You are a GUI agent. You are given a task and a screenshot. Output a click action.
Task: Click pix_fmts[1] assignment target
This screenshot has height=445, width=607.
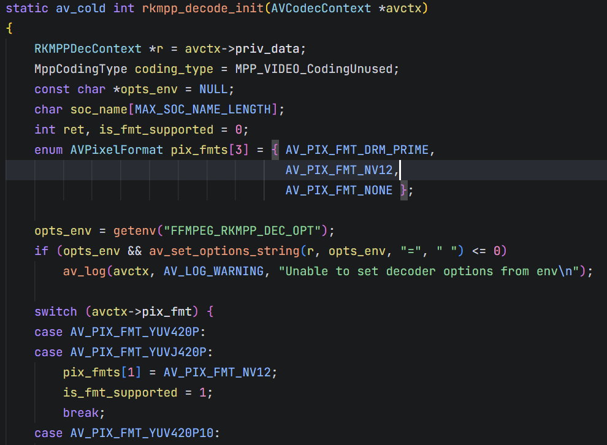tap(102, 372)
